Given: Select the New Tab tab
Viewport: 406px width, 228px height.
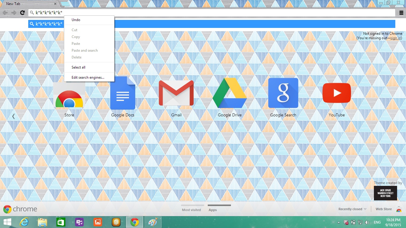Looking at the screenshot, I should tap(30, 4).
